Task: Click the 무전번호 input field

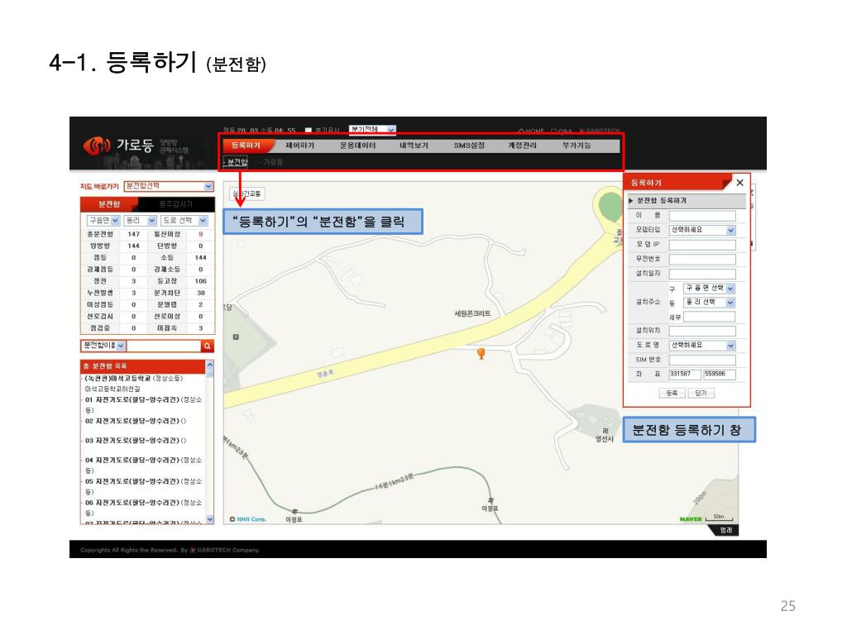Action: point(702,259)
